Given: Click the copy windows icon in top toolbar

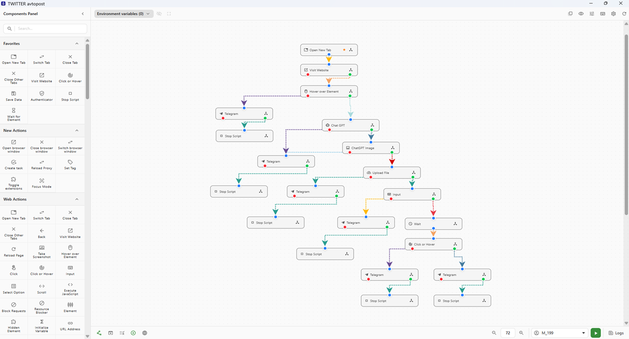Looking at the screenshot, I should pyautogui.click(x=570, y=14).
